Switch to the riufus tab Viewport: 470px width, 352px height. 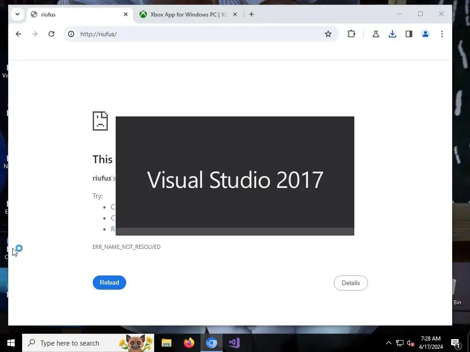point(79,14)
